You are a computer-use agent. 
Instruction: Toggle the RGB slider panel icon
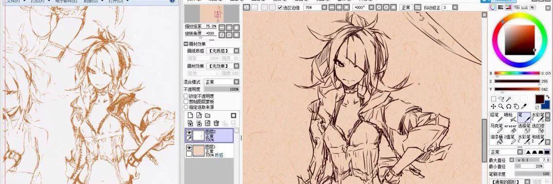coord(500,7)
